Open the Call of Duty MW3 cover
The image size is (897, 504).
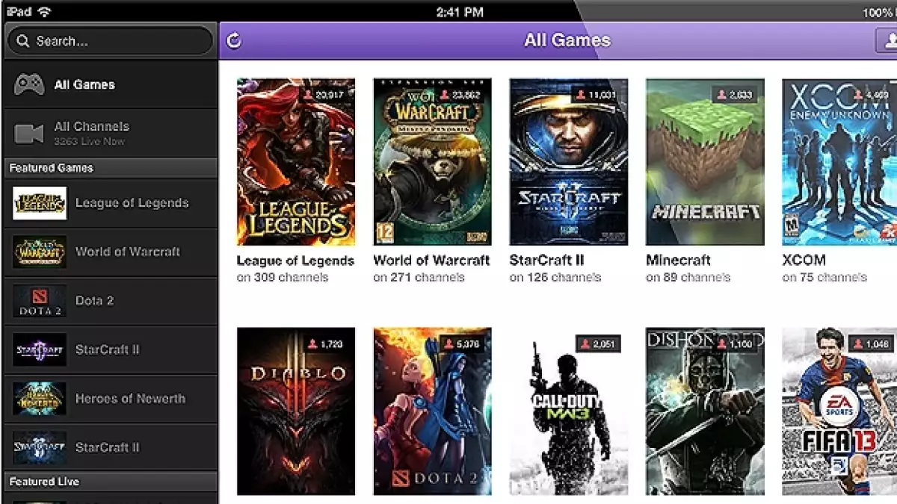tap(569, 411)
